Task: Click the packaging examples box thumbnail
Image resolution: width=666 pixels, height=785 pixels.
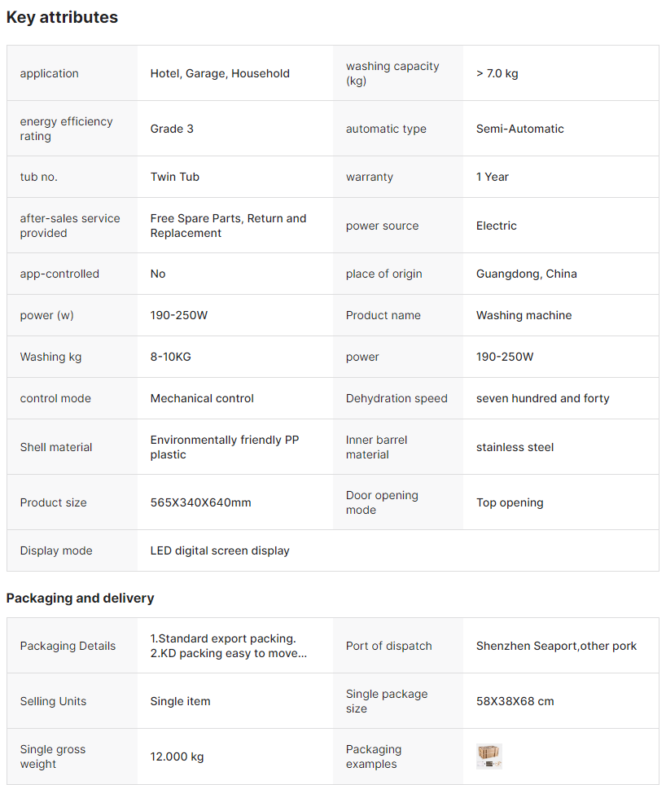Action: 489,756
